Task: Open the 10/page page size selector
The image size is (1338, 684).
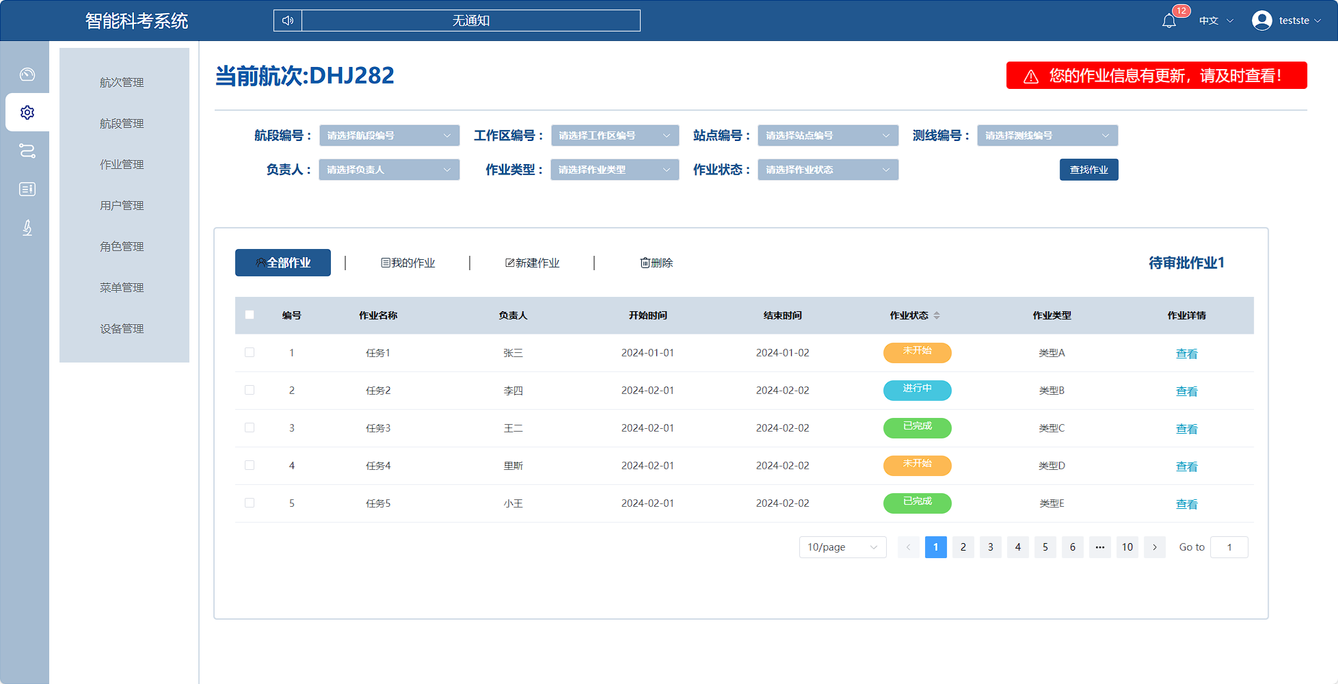Action: (842, 547)
